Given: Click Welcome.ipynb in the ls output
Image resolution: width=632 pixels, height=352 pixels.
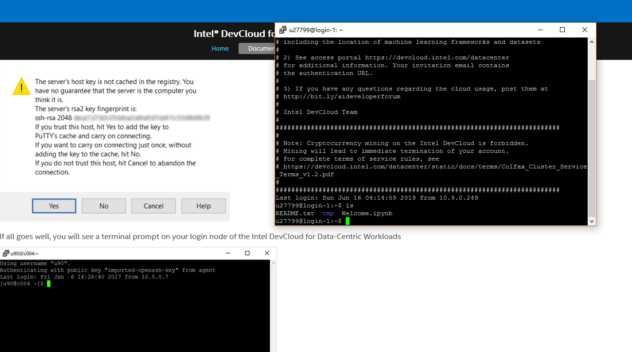Looking at the screenshot, I should (x=367, y=213).
